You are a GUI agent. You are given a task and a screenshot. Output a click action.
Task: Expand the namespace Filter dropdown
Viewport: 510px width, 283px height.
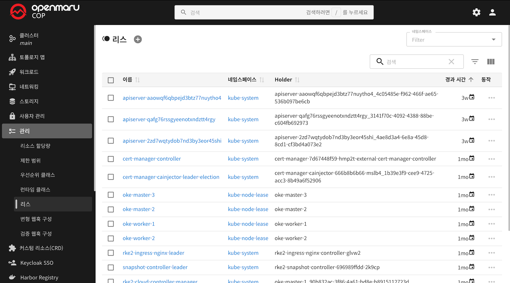tap(494, 39)
